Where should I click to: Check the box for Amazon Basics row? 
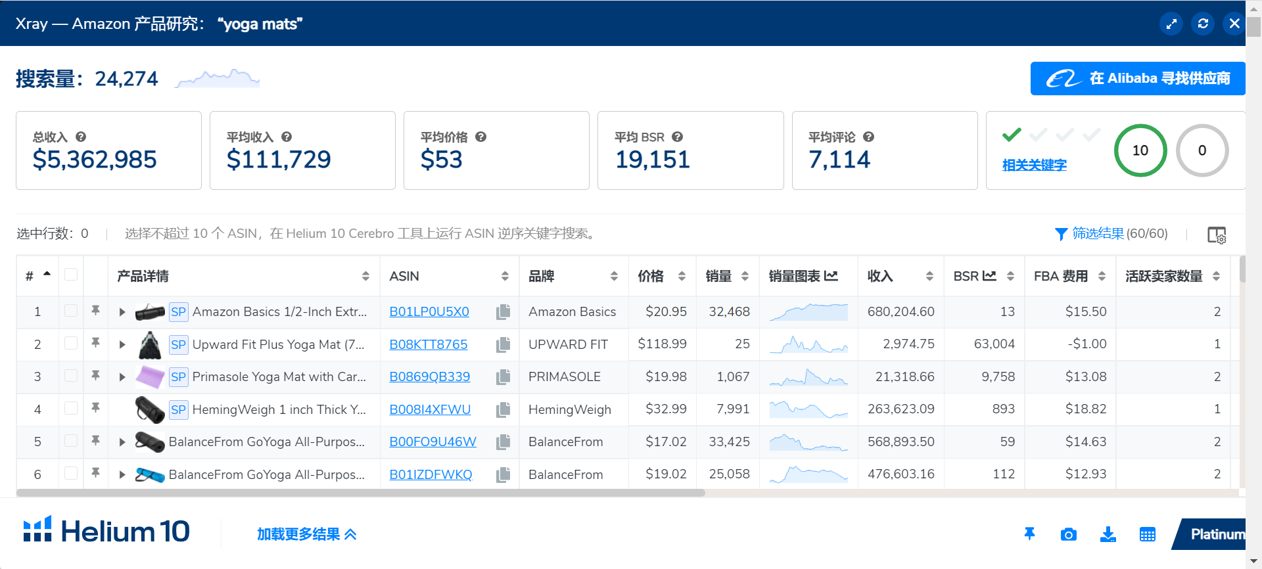coord(71,311)
